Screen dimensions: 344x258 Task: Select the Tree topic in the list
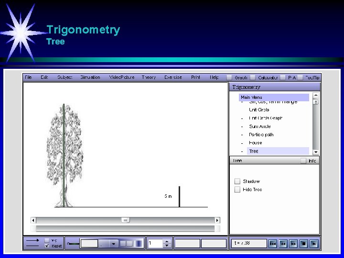[278, 151]
